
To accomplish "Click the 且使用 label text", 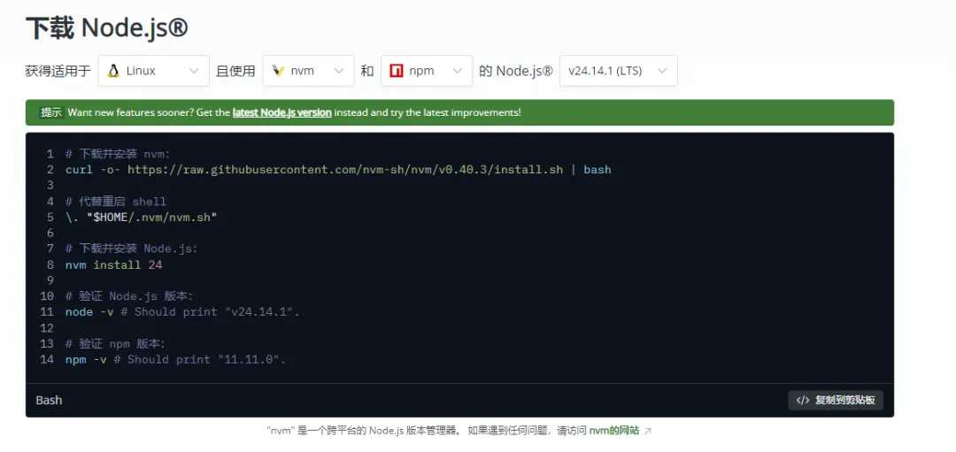I will [236, 71].
